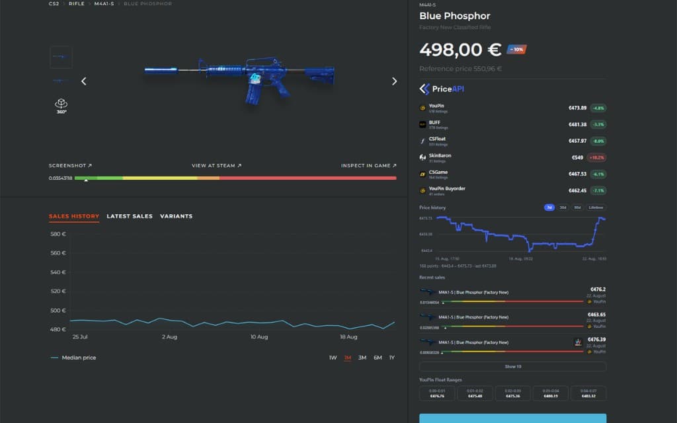This screenshot has width=677, height=423.
Task: Click the Blue Phosphor title
Action: (x=455, y=16)
